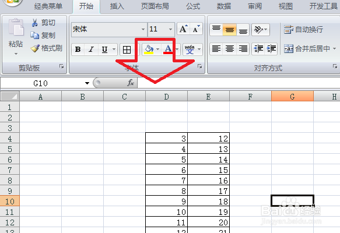
Task: Click the Office button logo
Action: 13,2
